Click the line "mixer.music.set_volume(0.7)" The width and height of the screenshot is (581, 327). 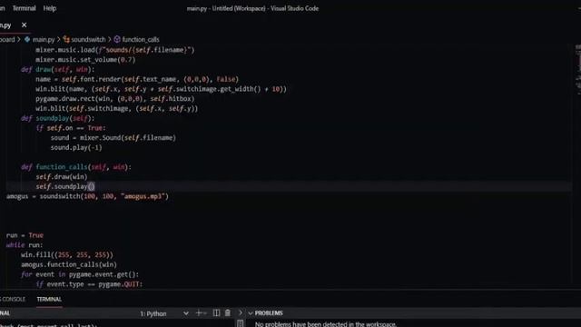pyautogui.click(x=85, y=60)
